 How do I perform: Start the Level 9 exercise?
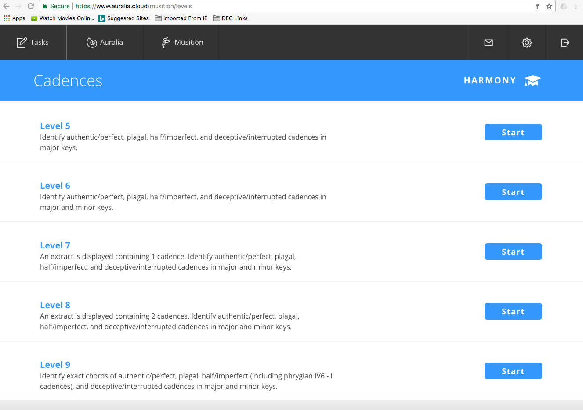(x=513, y=371)
